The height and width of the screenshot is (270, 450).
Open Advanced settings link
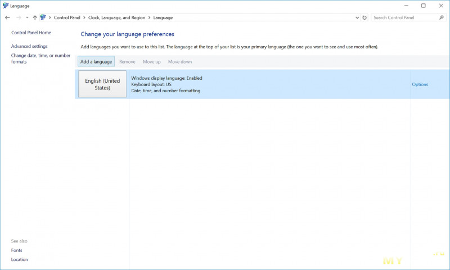29,46
